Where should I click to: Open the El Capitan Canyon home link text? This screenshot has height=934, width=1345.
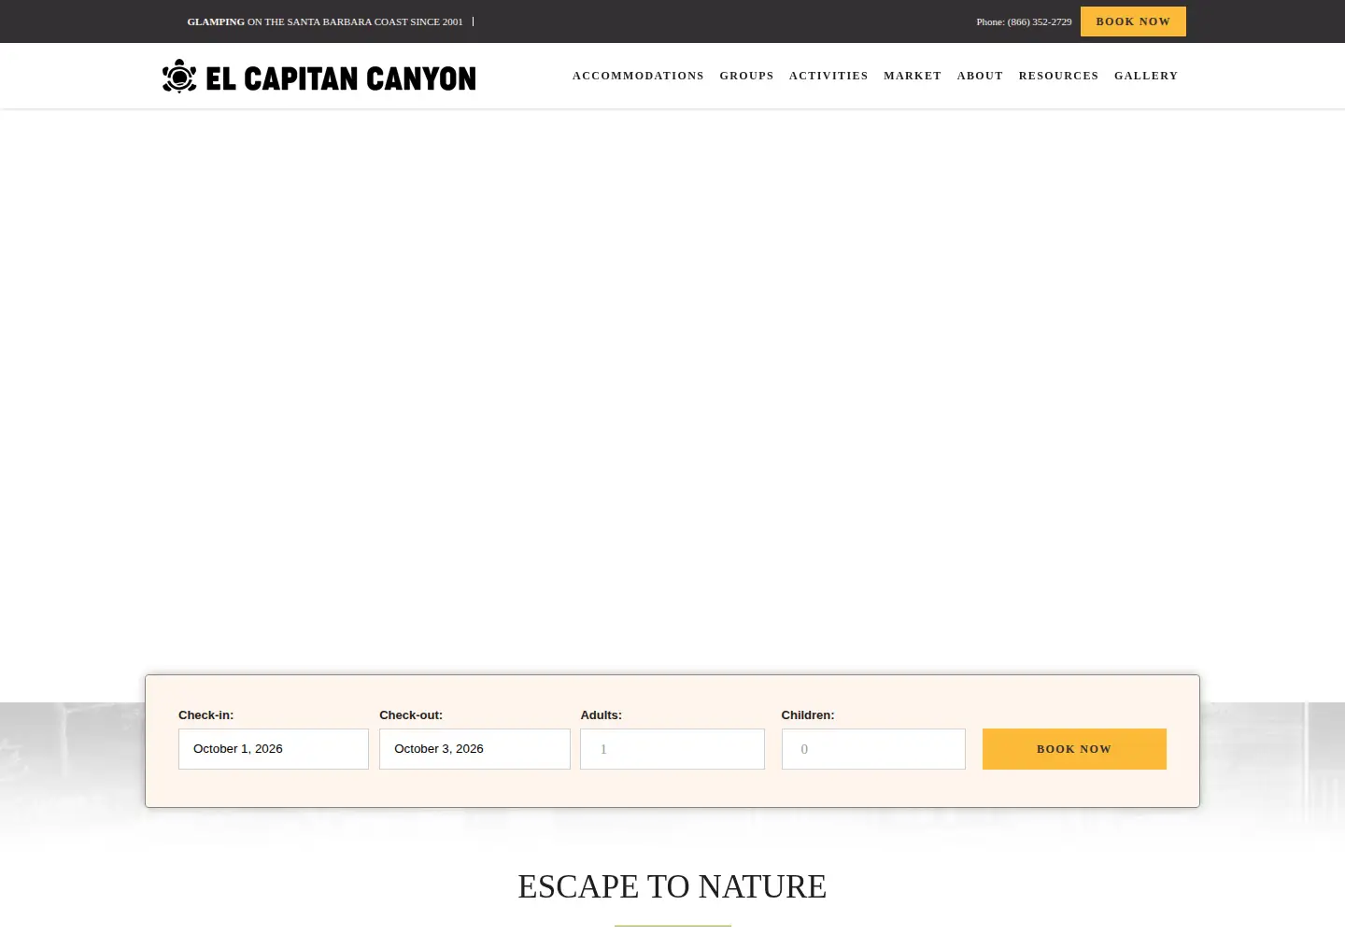tap(341, 78)
